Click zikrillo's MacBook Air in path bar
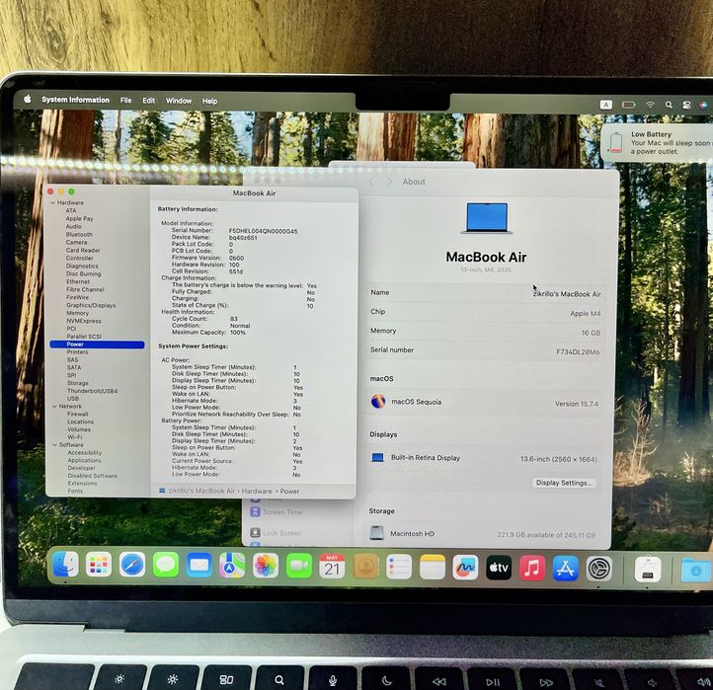The height and width of the screenshot is (690, 713). coord(201,491)
